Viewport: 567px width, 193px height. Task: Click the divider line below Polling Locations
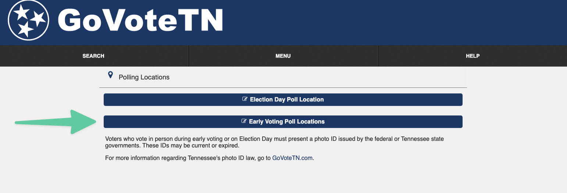click(283, 87)
